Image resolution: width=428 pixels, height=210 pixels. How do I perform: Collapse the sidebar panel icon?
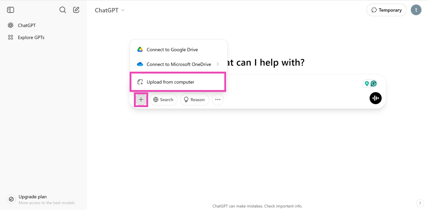pos(11,10)
